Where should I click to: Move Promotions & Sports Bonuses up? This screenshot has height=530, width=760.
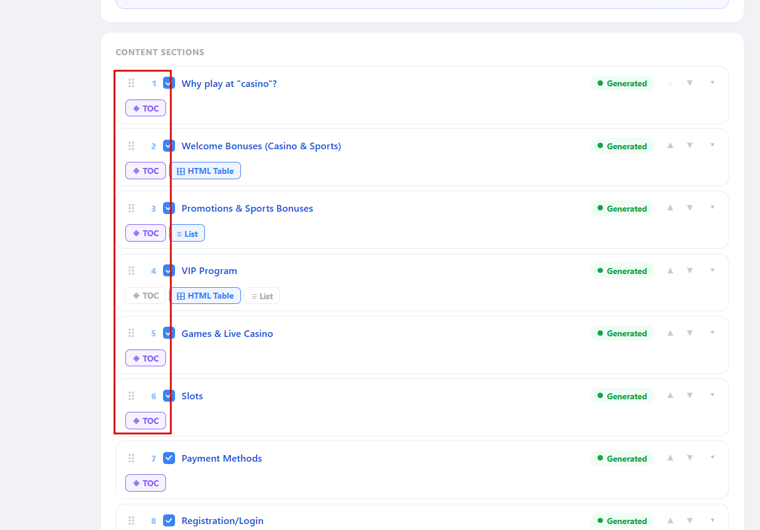point(671,207)
